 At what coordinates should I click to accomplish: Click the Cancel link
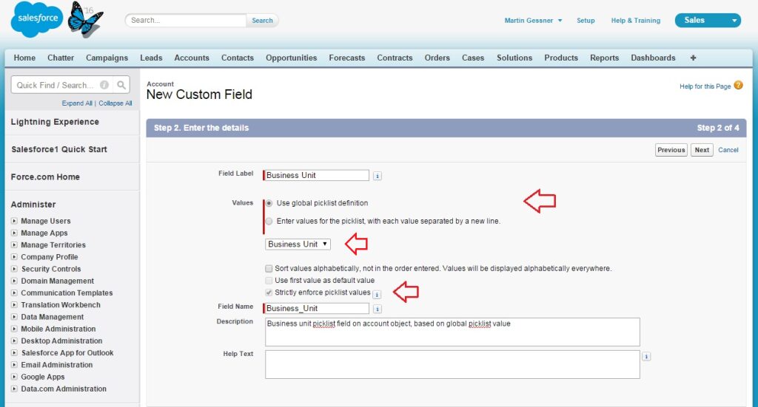tap(728, 150)
